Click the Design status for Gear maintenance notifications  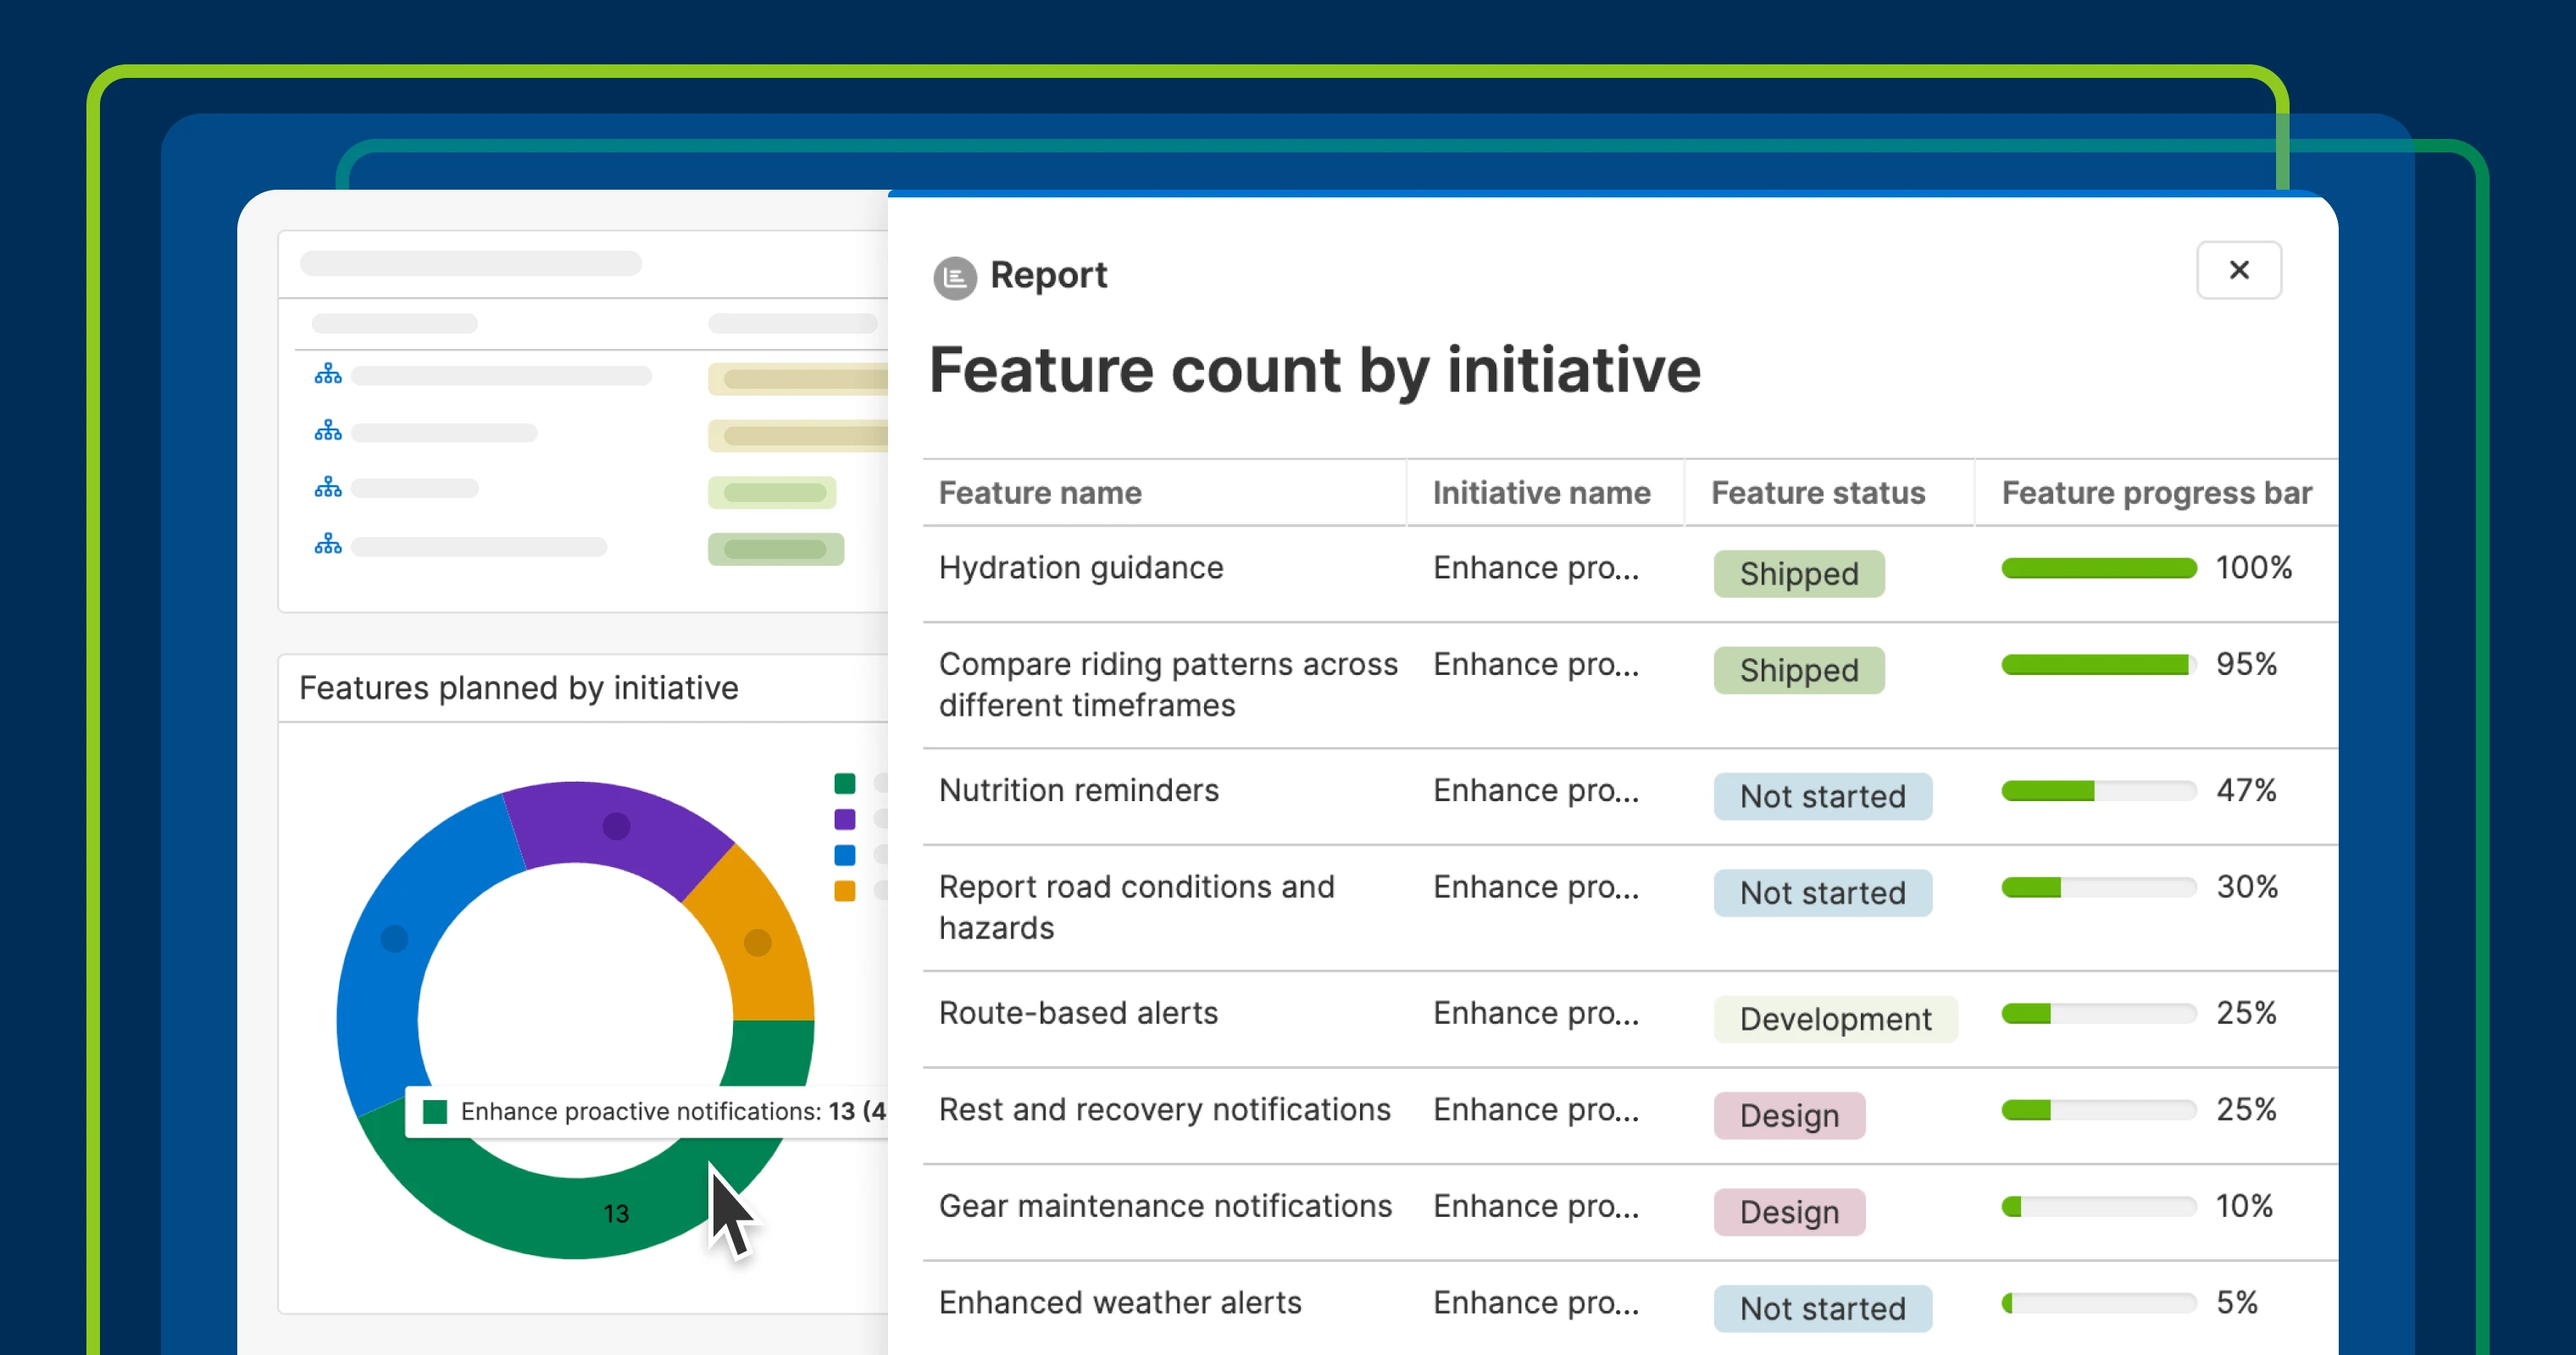(x=1789, y=1211)
